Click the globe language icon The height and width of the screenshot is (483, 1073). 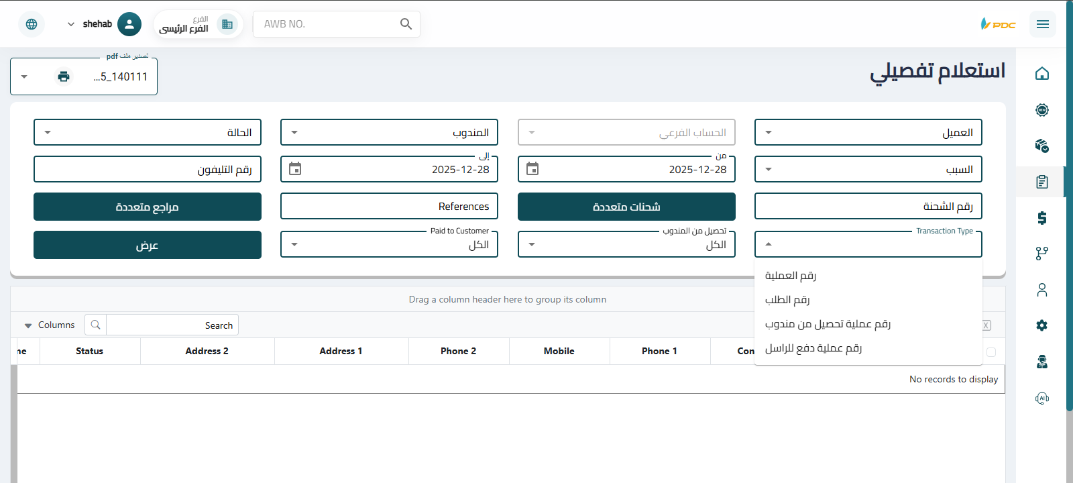pos(32,24)
